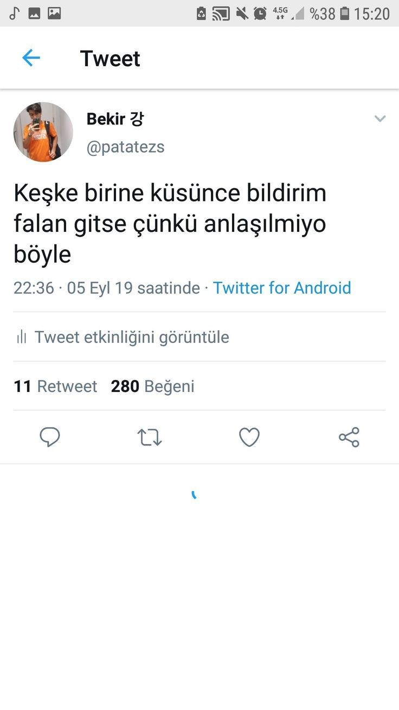Open tweet options chevron dropdown
Screen dimensions: 399x710
point(380,119)
